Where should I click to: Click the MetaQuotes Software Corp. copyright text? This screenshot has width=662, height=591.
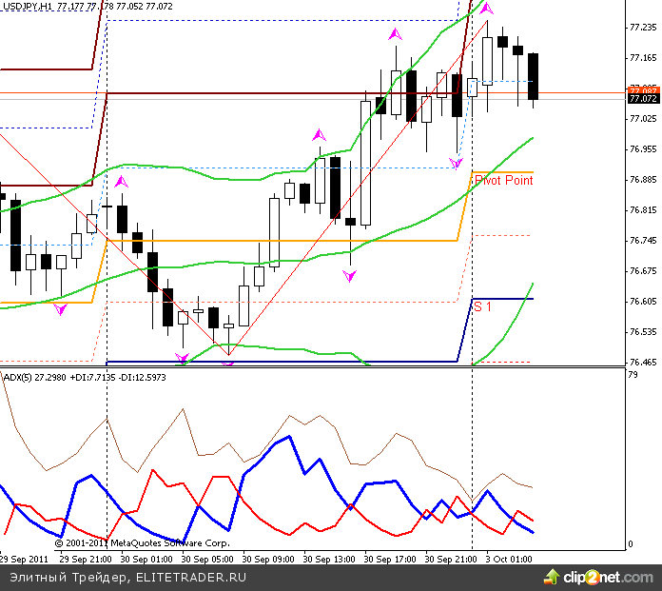coord(142,543)
